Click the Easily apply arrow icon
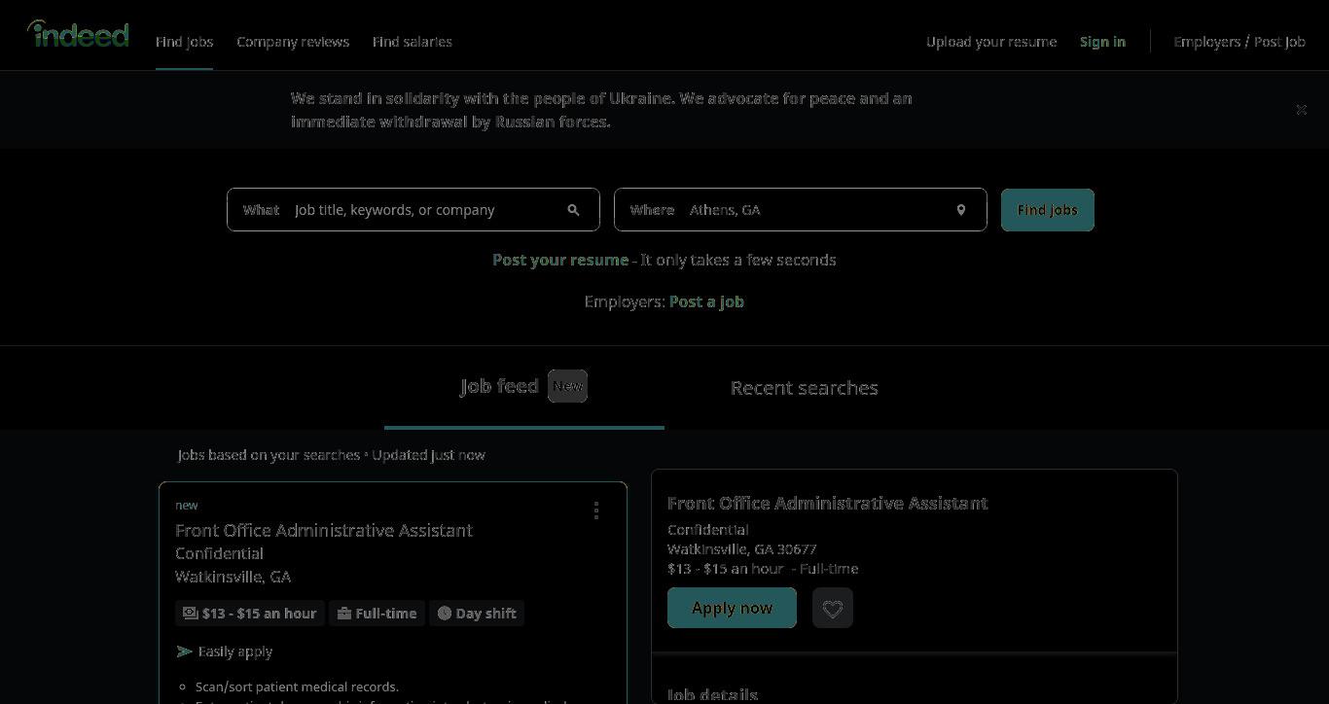The height and width of the screenshot is (704, 1329). pos(184,651)
